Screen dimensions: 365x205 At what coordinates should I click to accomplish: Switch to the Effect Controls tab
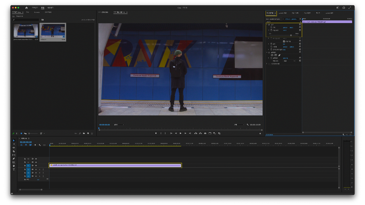pyautogui.click(x=271, y=13)
